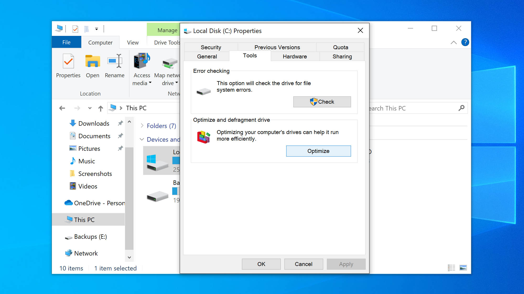Click the Check button
524x294 pixels.
(322, 102)
